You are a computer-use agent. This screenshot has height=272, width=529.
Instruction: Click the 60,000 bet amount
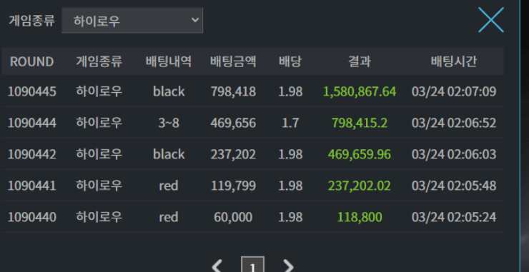(x=233, y=217)
